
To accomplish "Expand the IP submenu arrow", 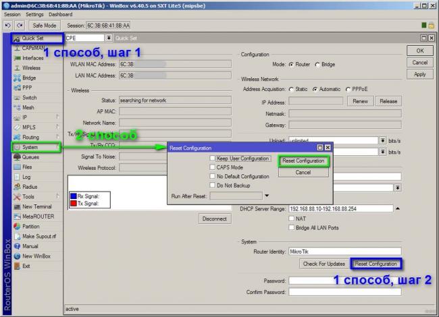I will tap(57, 117).
